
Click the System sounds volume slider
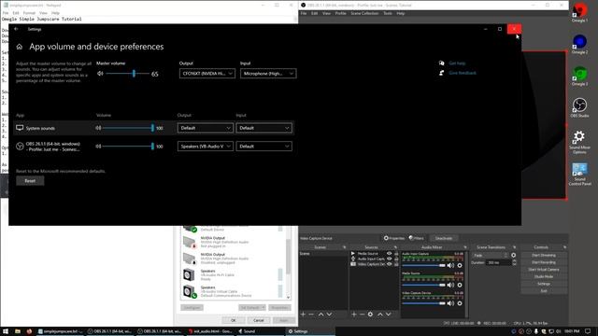(x=128, y=128)
